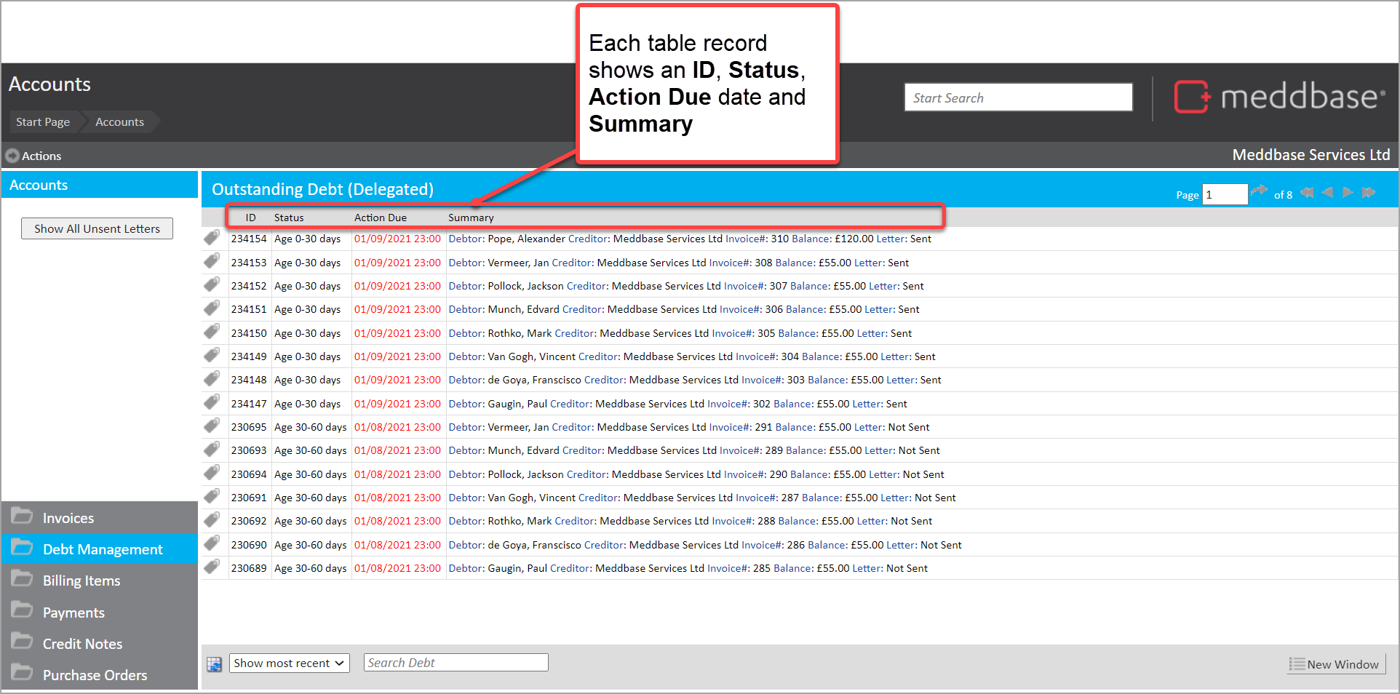Open the Show most recent dropdown

click(x=289, y=663)
